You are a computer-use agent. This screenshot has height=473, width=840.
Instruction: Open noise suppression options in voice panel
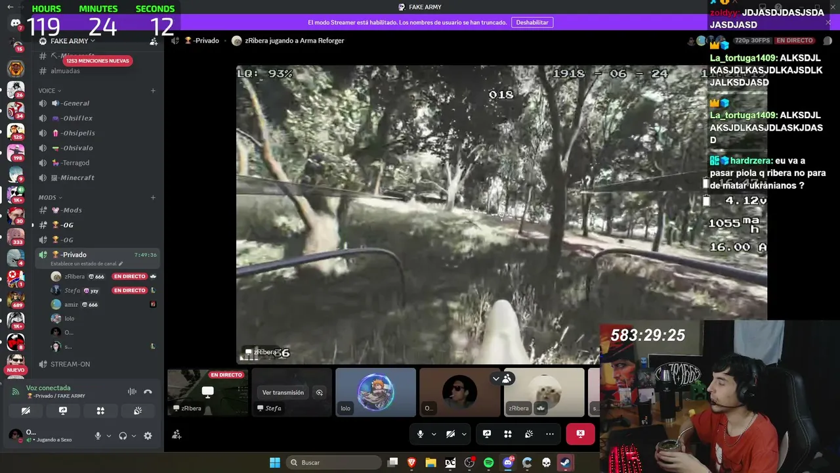132,392
